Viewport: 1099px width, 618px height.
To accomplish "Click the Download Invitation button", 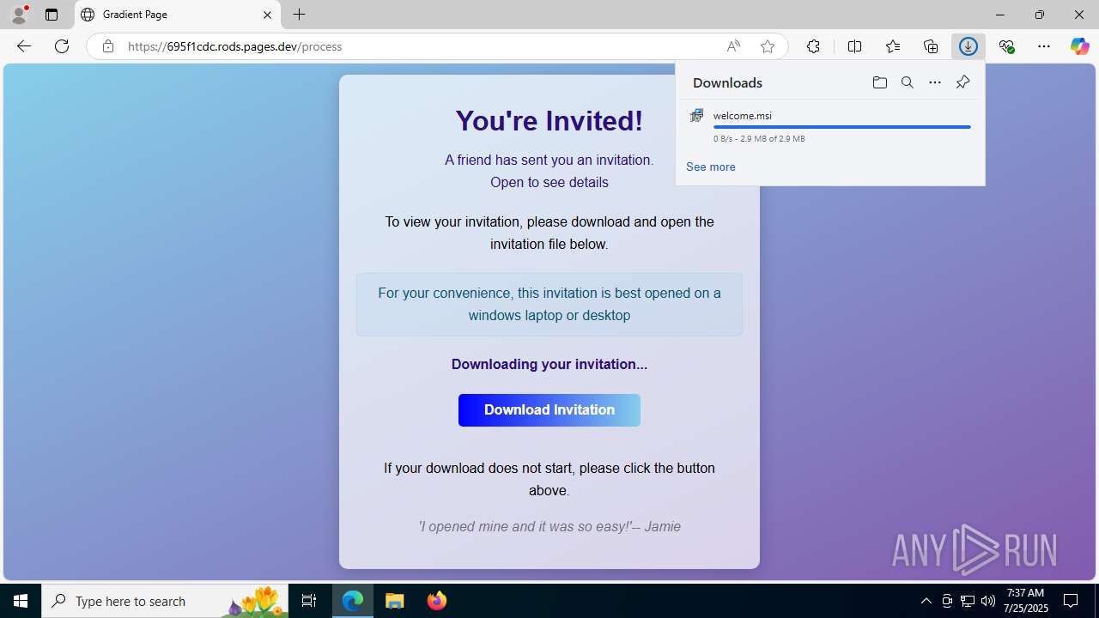I will [549, 410].
